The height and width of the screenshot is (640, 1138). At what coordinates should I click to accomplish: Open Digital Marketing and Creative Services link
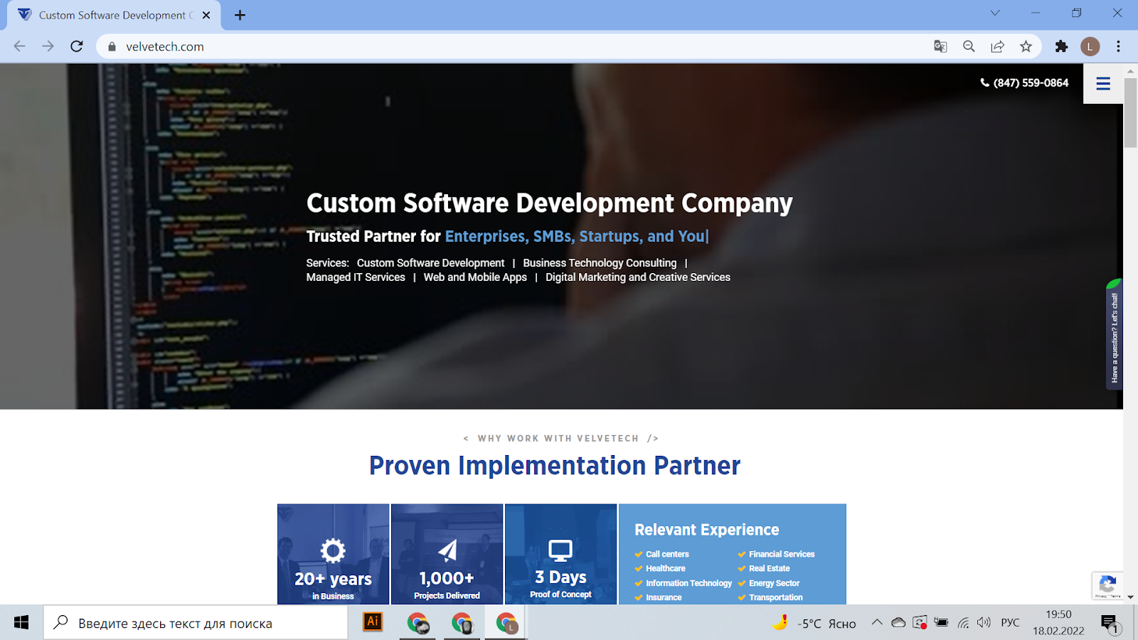[638, 277]
